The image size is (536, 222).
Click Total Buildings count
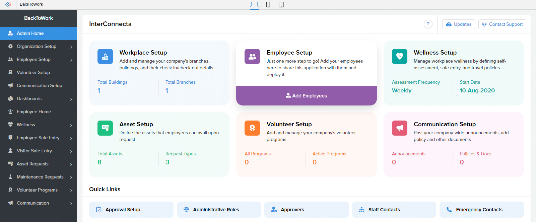(x=99, y=90)
